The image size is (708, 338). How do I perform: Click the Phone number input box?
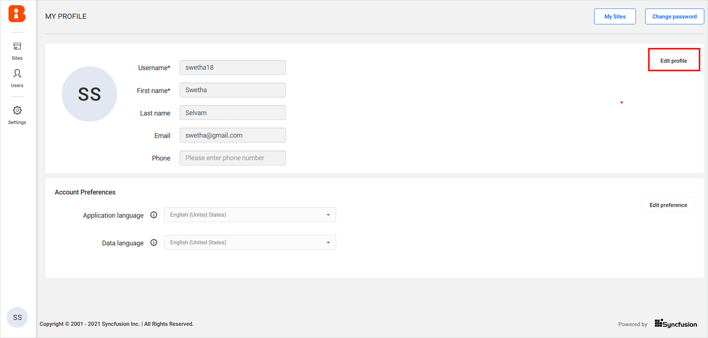pos(232,158)
